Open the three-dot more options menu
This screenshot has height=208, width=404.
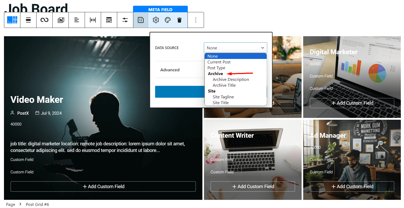pos(196,20)
